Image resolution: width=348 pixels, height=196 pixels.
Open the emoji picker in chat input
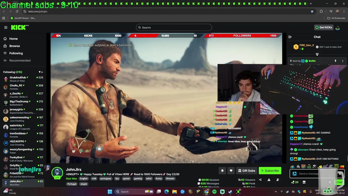[x=340, y=174]
